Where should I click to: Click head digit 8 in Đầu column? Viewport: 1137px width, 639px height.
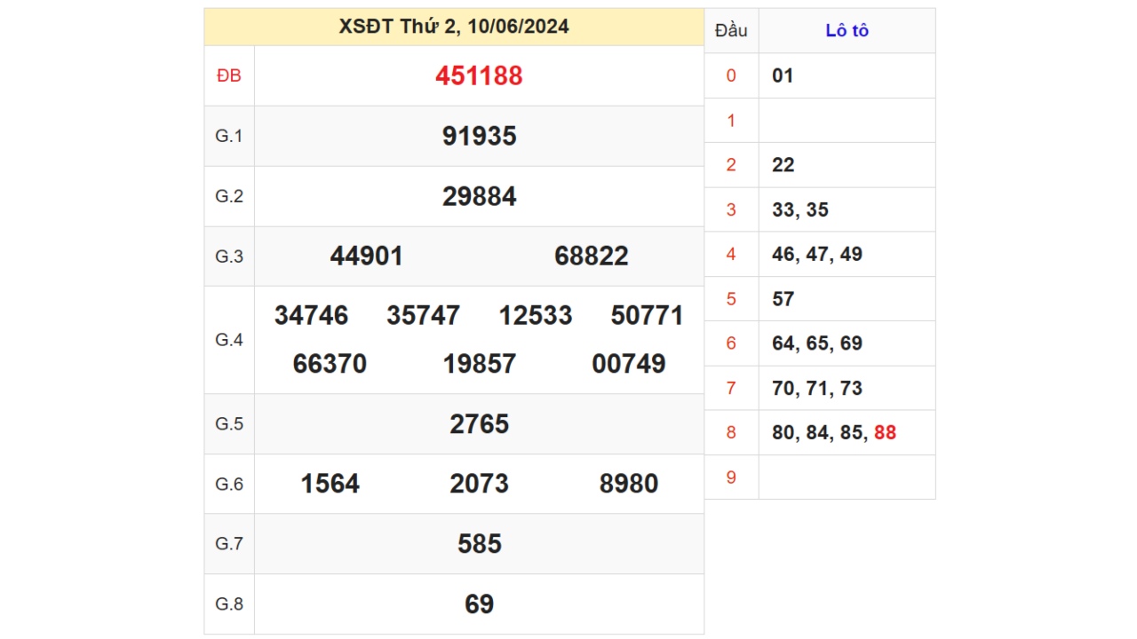click(731, 433)
